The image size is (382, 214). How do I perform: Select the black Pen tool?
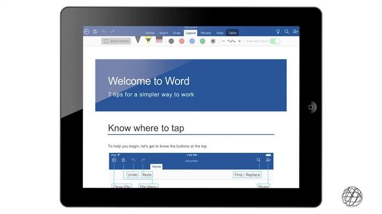[x=138, y=40]
